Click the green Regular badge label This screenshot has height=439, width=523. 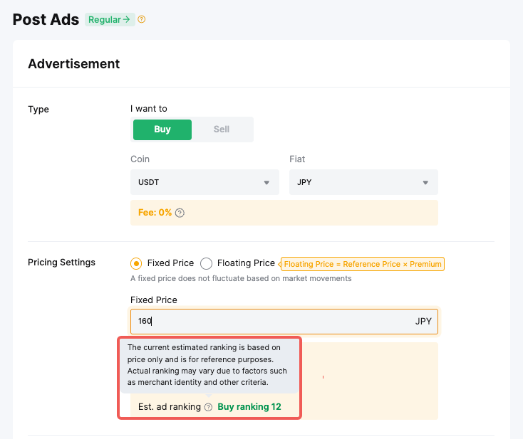coord(104,20)
